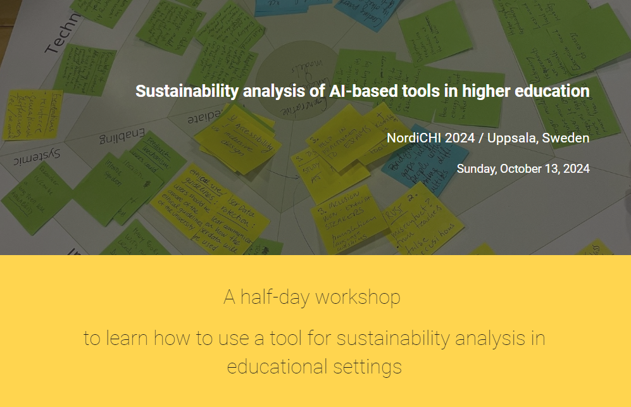Screen dimensions: 631x407
Task: Select the "to learn how to use a tool" tagline
Action: coord(314,338)
